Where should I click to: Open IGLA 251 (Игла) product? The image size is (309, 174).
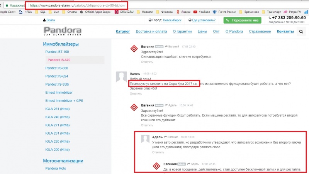(x=57, y=109)
